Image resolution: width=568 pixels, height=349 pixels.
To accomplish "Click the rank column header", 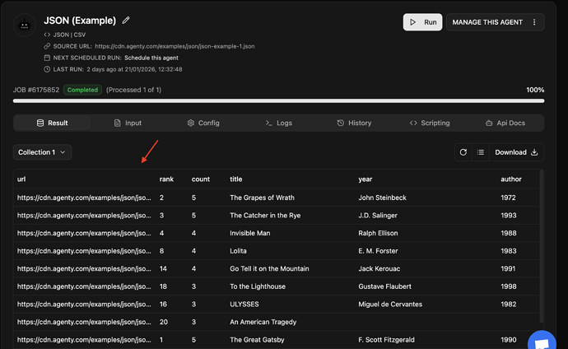I will [x=166, y=179].
